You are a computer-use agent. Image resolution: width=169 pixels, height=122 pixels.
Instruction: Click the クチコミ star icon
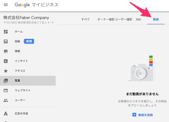click(x=6, y=71)
